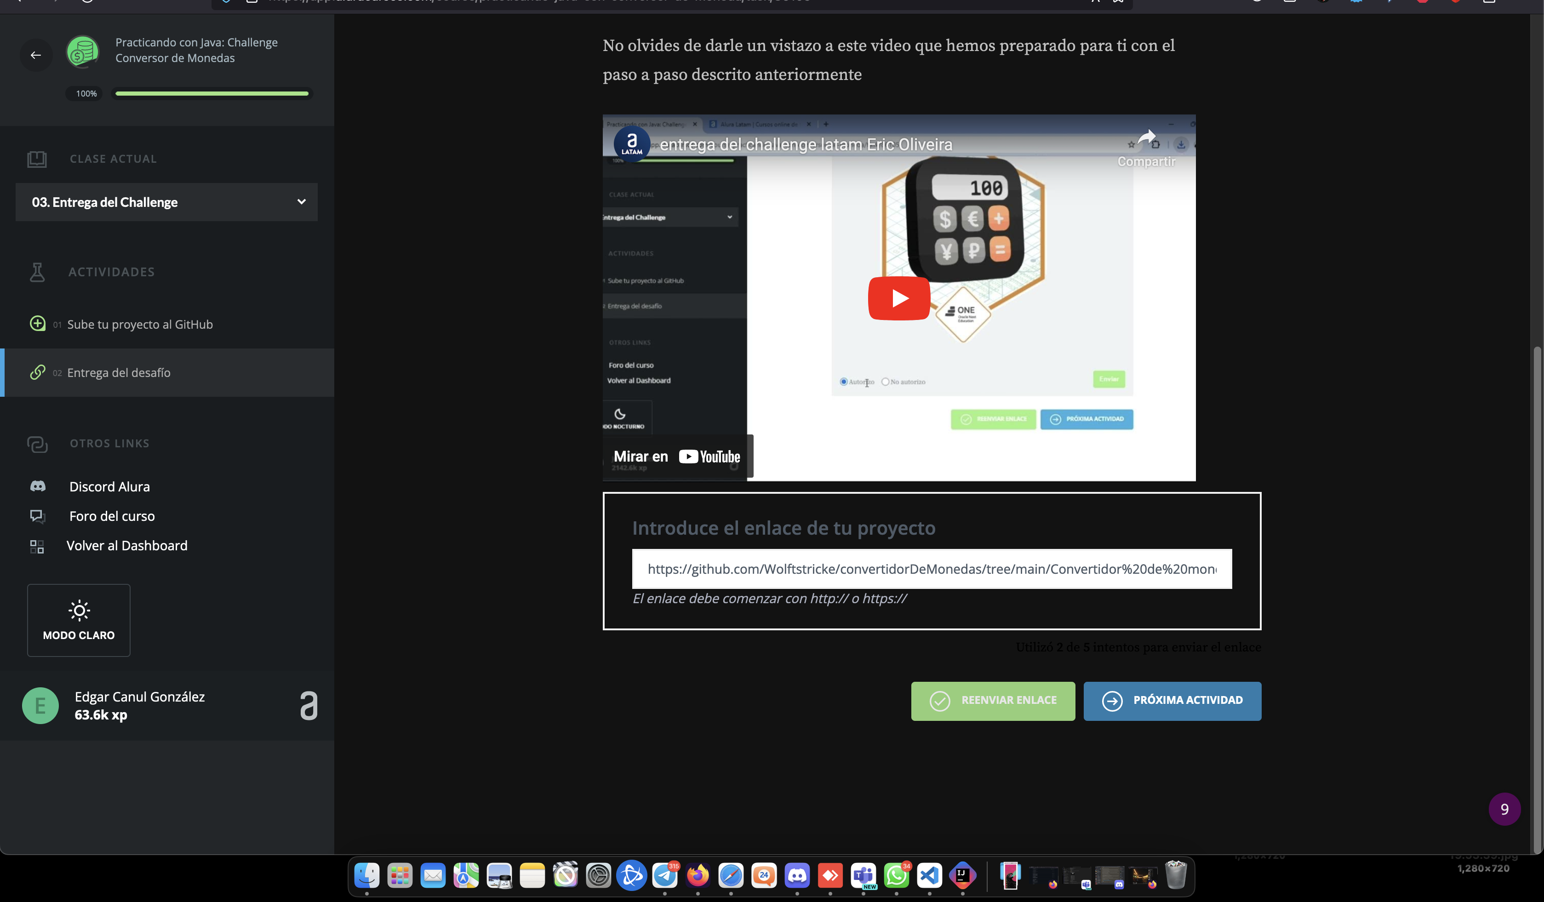The width and height of the screenshot is (1544, 902).
Task: Open Launchpad from the dock
Action: tap(400, 875)
